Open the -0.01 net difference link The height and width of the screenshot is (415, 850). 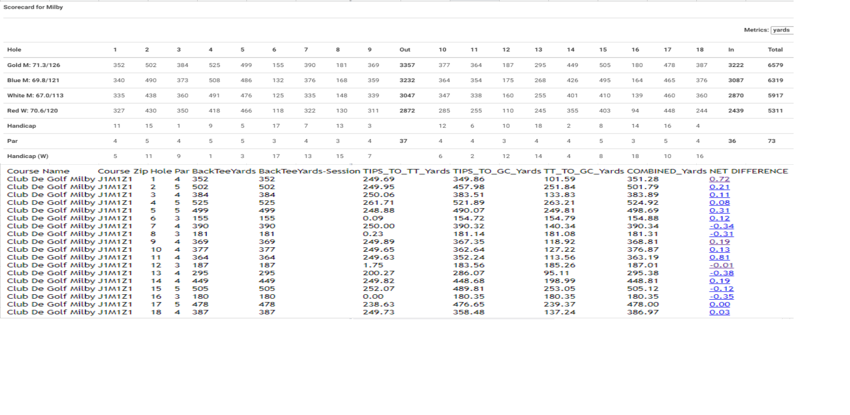(722, 265)
